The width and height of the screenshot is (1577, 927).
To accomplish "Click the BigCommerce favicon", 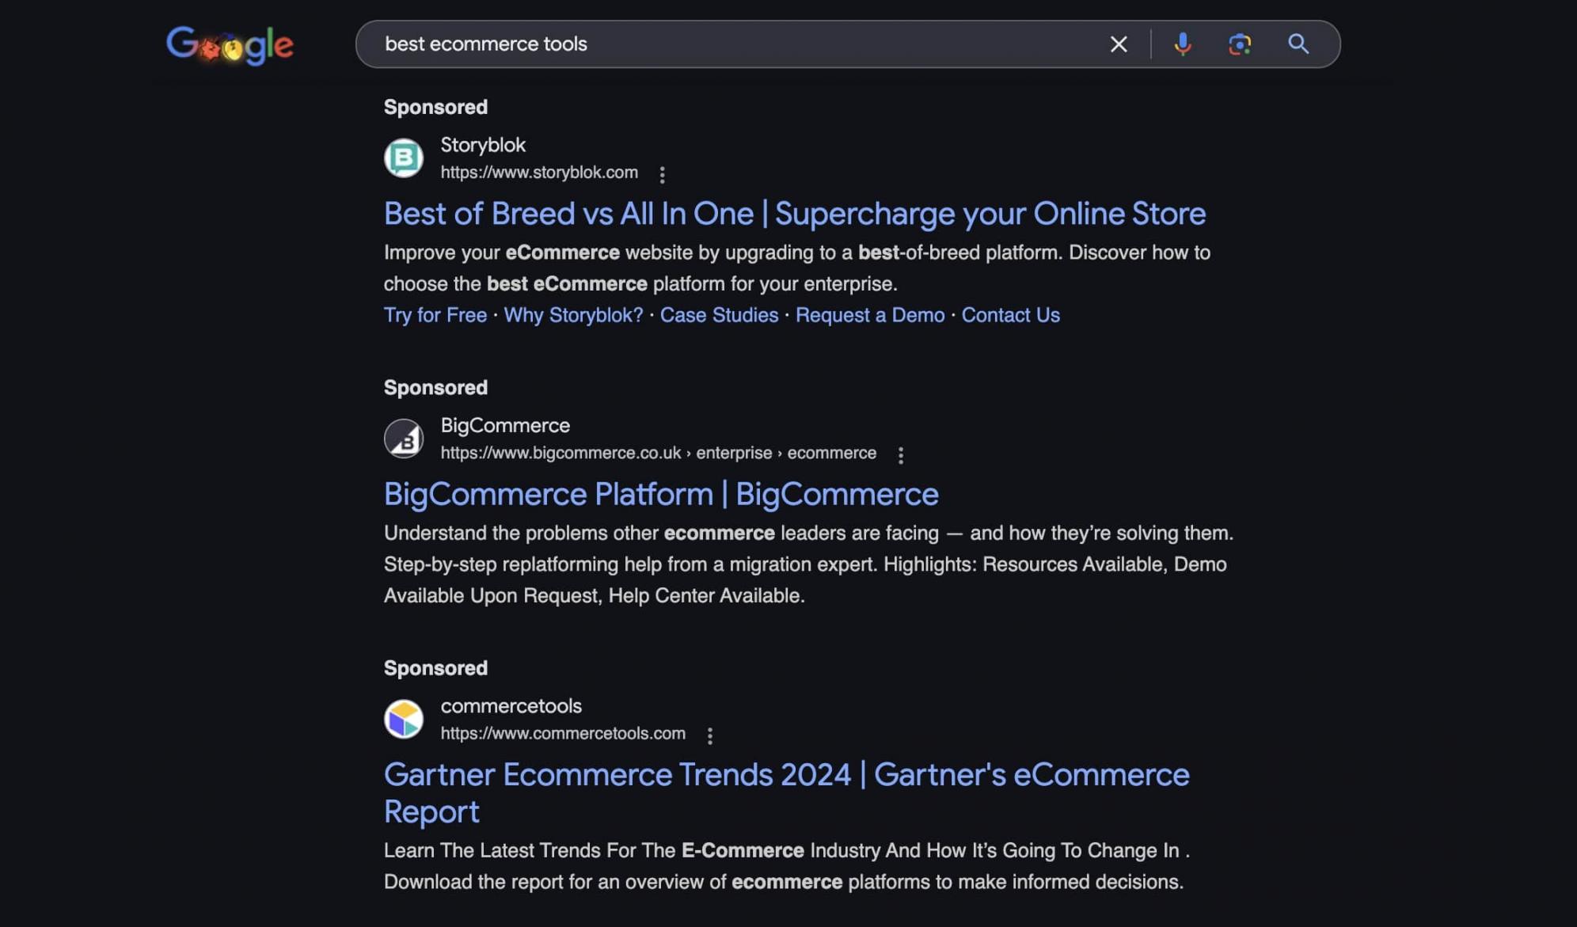I will [404, 439].
